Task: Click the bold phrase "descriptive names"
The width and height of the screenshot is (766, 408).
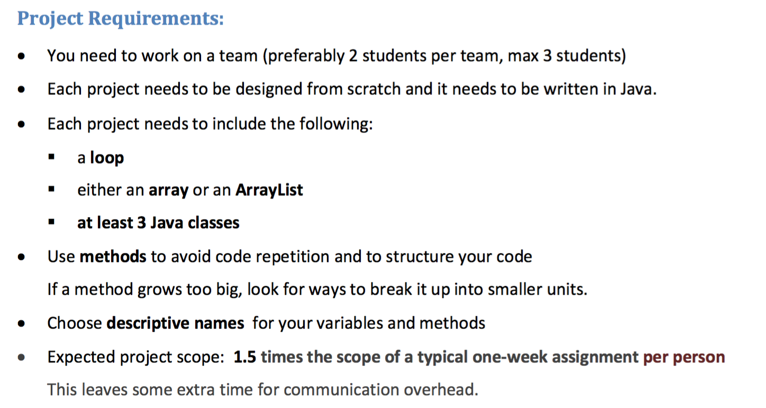Action: point(175,323)
